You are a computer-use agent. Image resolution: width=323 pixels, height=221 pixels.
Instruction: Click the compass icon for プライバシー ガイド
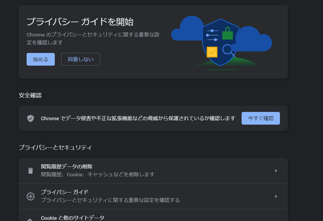pos(30,196)
